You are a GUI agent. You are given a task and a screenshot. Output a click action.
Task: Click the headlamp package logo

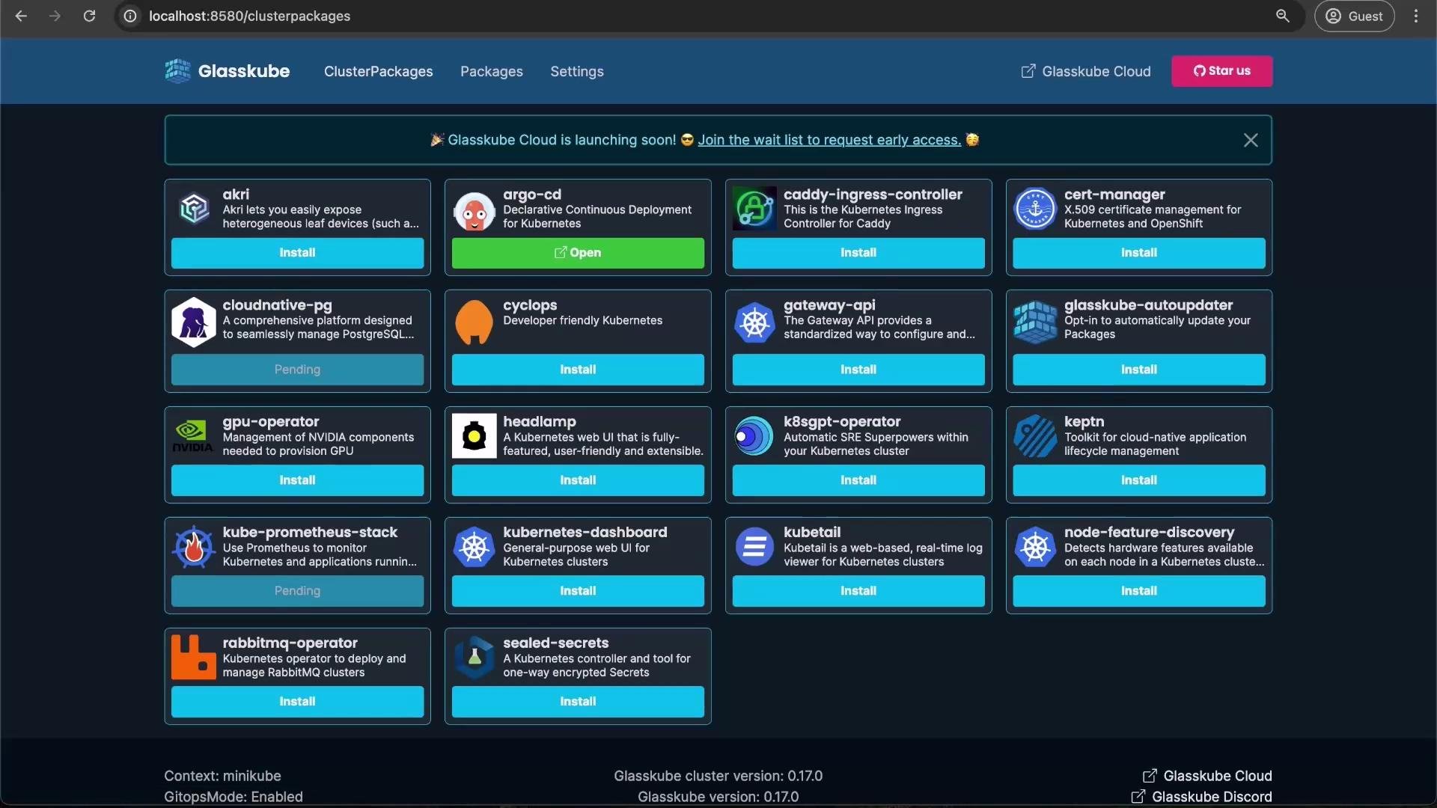tap(474, 435)
